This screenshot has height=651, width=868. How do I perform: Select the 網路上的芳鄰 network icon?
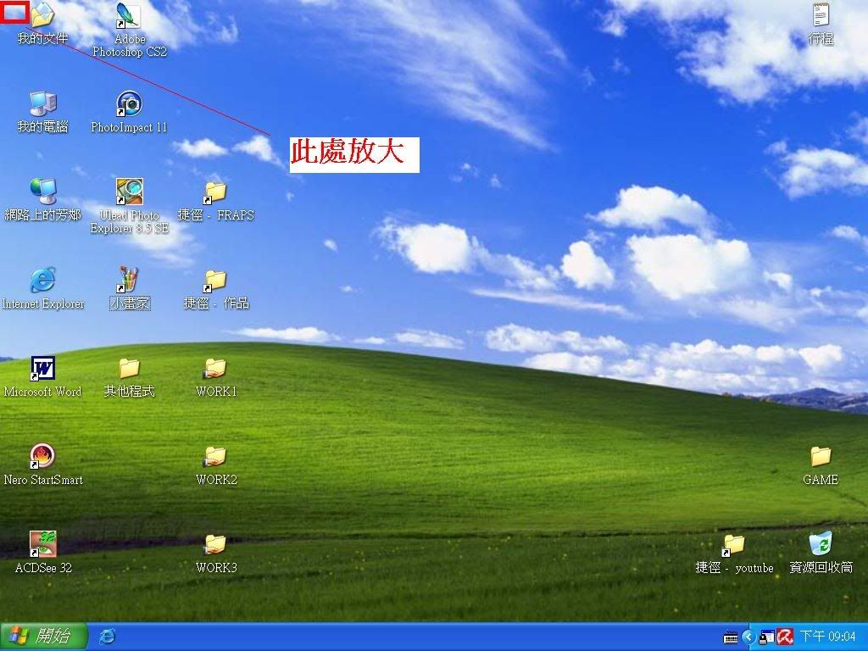click(x=42, y=192)
